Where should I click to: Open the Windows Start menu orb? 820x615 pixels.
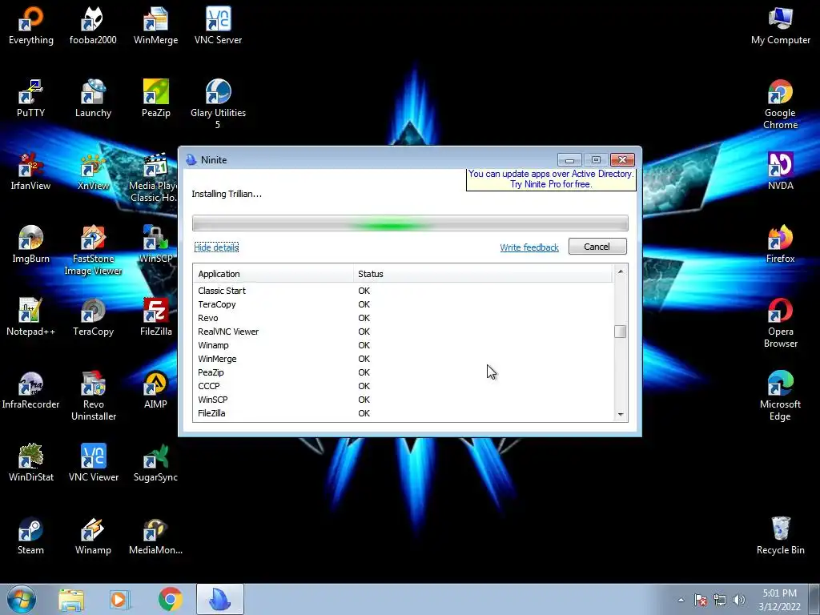tap(22, 599)
